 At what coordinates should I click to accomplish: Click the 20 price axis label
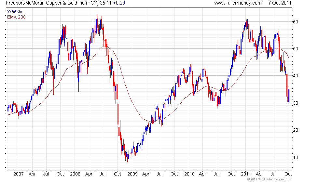pos(296,130)
